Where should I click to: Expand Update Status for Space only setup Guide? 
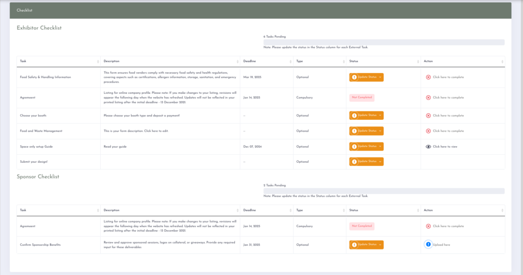[366, 146]
